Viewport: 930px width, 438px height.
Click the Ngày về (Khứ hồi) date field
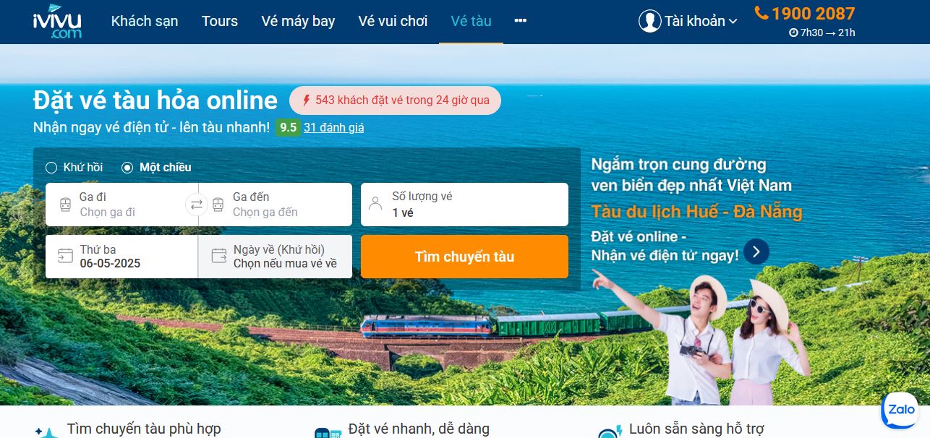click(276, 257)
